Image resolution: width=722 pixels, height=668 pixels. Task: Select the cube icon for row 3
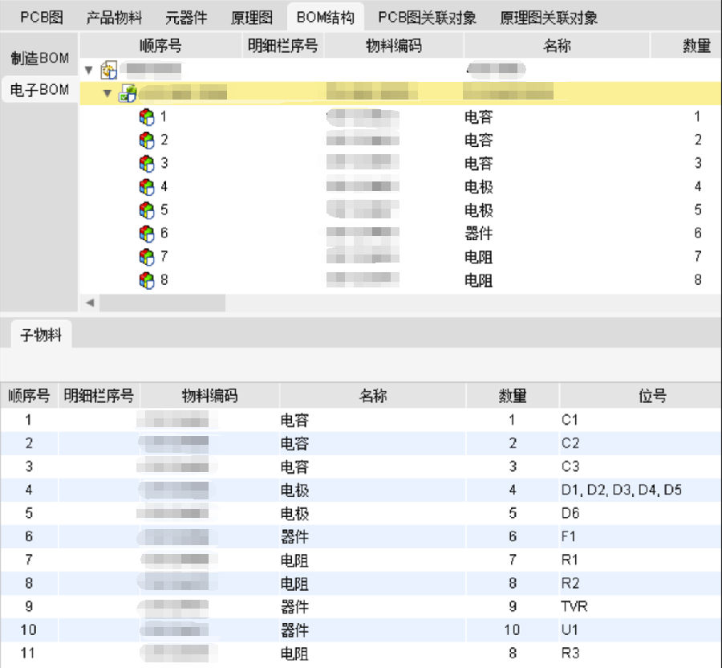147,164
